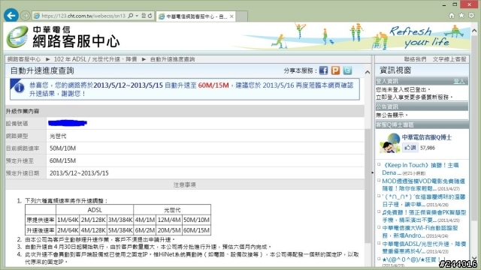This screenshot has height=270, width=481.
Task: Share this service on Twitter
Action: 347,70
